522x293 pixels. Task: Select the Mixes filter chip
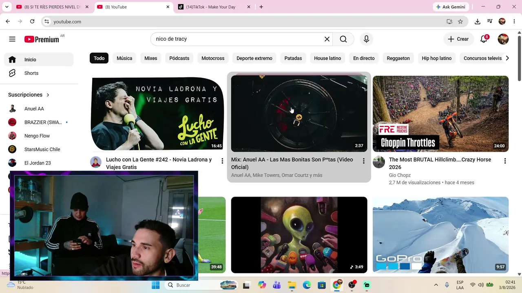click(150, 58)
